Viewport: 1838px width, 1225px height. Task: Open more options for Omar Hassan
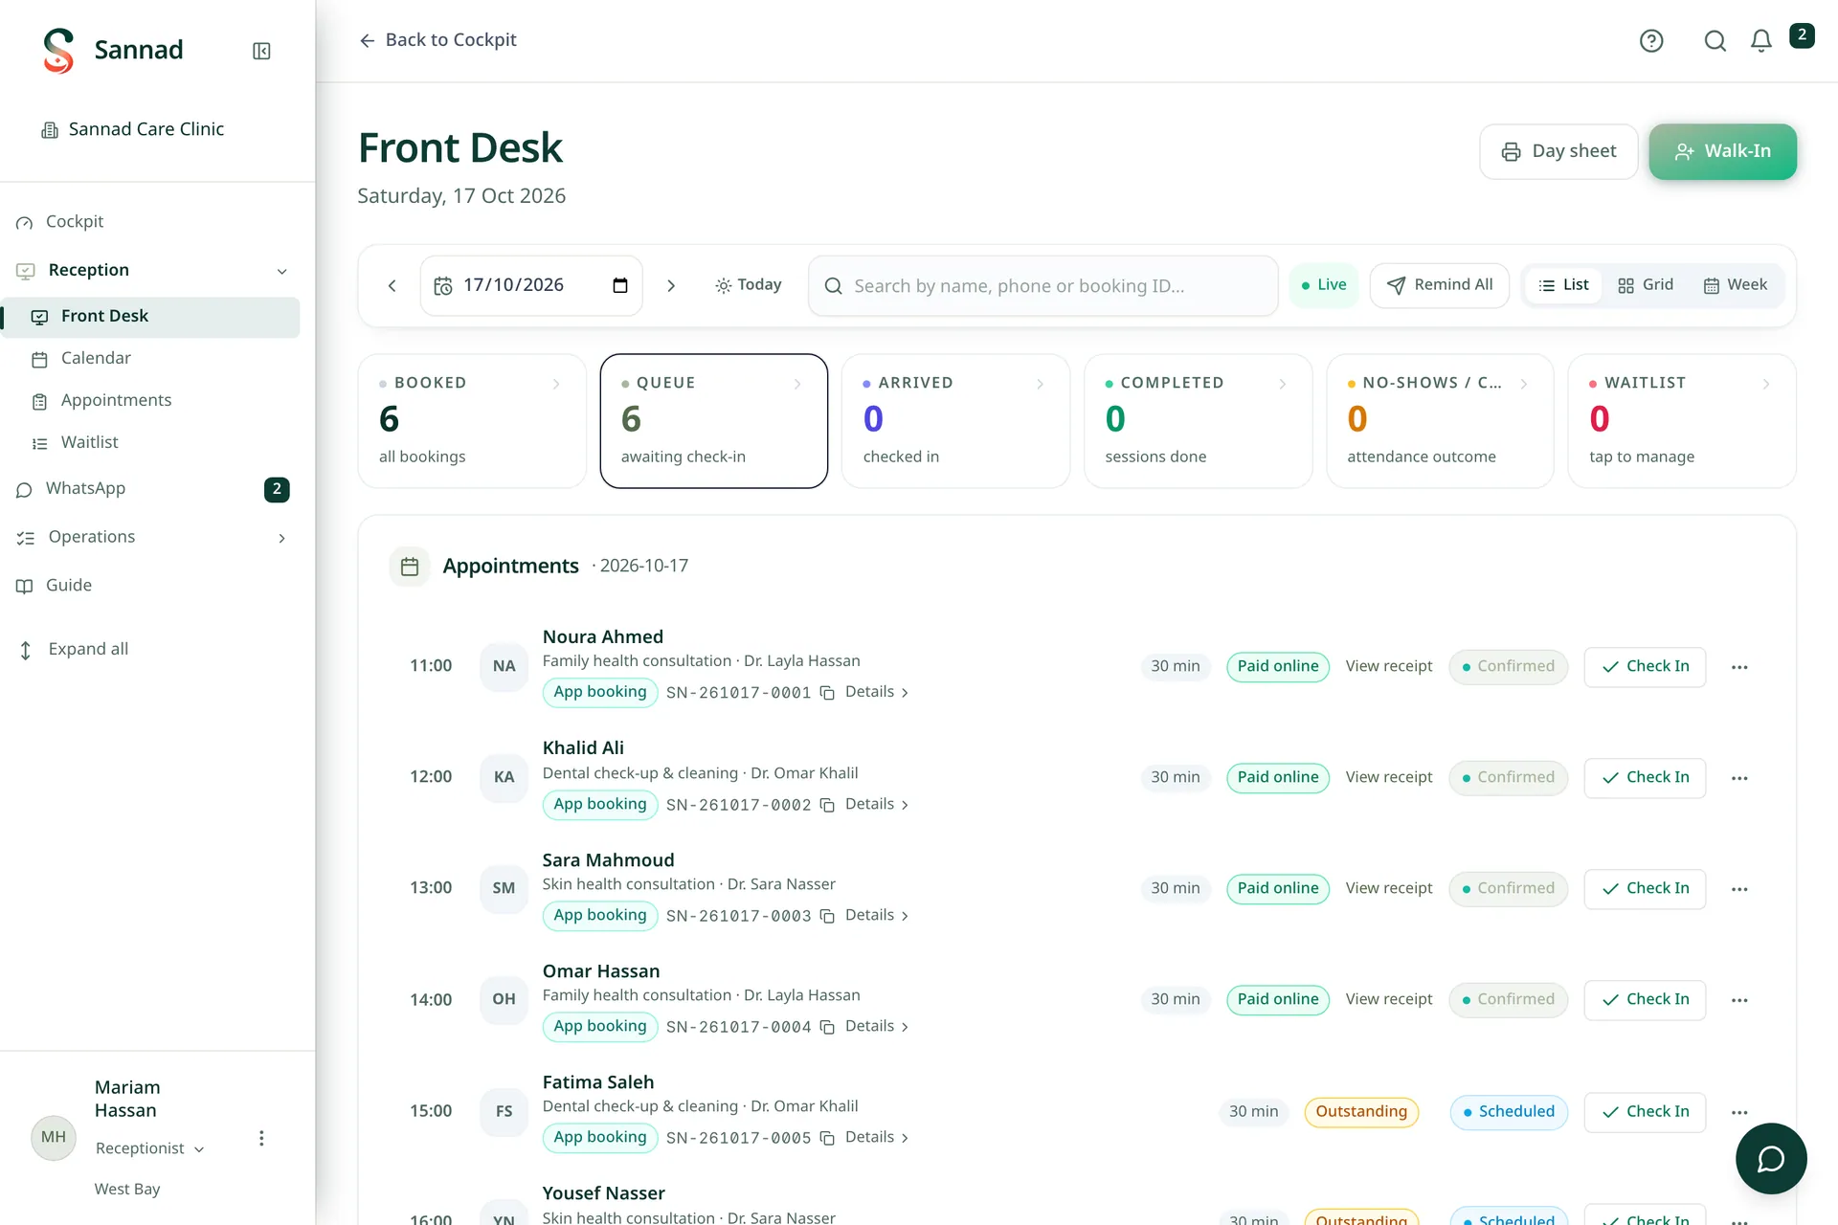(1739, 1000)
